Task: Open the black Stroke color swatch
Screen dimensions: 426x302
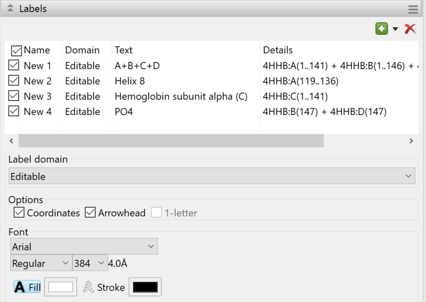Action: click(x=145, y=287)
